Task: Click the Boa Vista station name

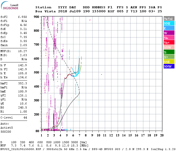Action: (46, 11)
